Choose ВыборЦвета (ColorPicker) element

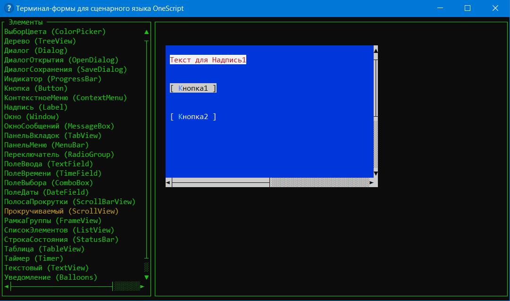point(55,32)
